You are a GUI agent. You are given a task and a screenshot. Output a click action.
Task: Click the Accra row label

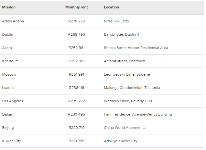click(7, 48)
